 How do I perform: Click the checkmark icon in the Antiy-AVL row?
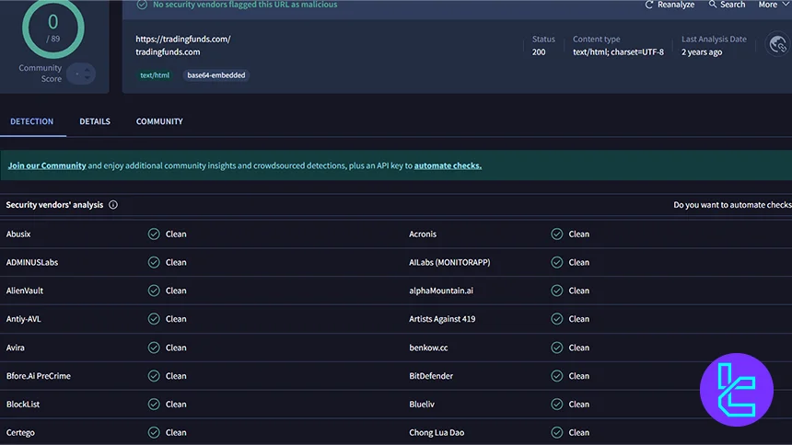pyautogui.click(x=154, y=319)
